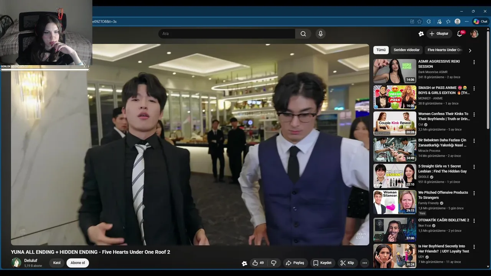Open Couple Kink Reveal video thumbnail
The image size is (491, 276).
tap(395, 123)
